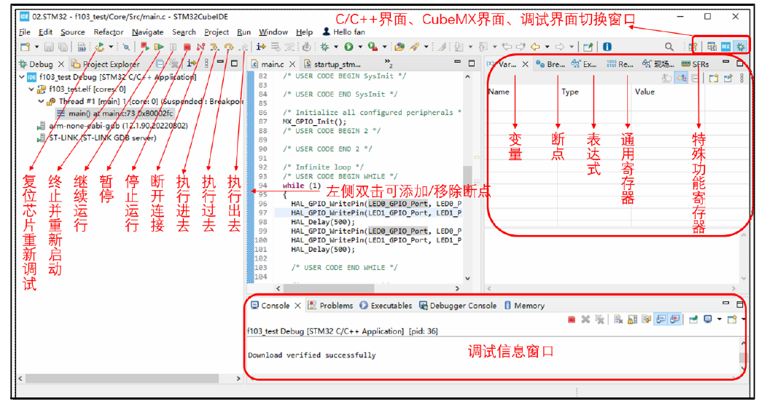This screenshot has height=404, width=770.
Task: Click the green bug Debug launch icon
Action: coord(324,47)
